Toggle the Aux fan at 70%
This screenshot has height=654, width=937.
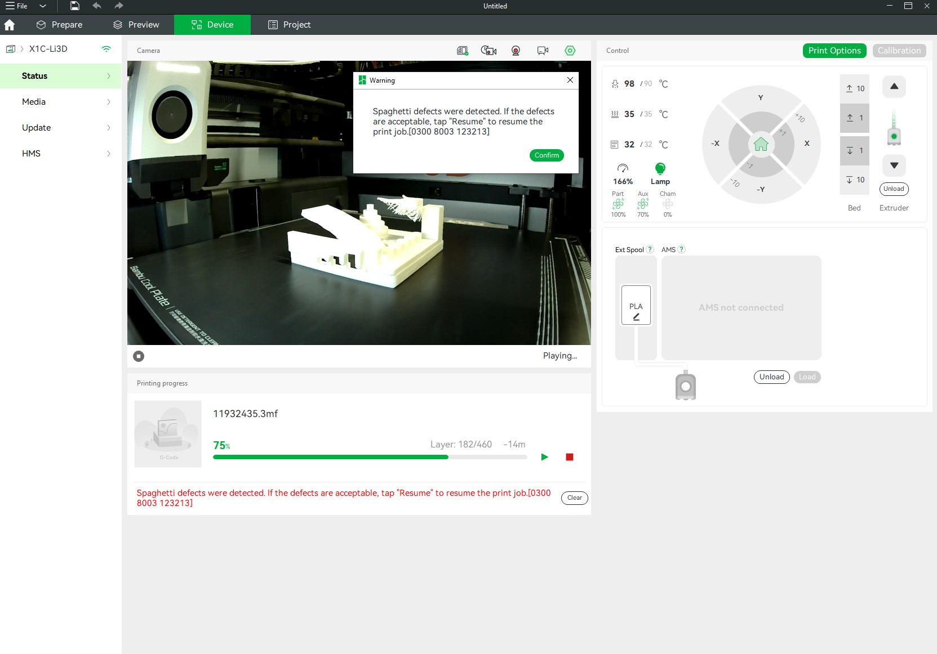643,204
